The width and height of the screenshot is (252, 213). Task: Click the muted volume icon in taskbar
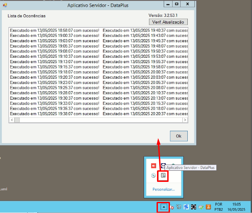(172, 207)
